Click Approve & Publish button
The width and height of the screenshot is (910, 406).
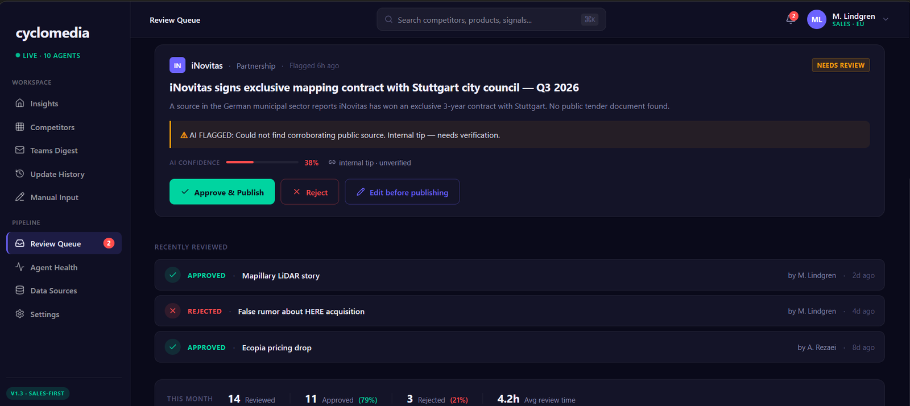[x=222, y=192]
